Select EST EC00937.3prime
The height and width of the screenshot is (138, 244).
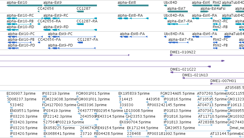click(x=7, y=96)
